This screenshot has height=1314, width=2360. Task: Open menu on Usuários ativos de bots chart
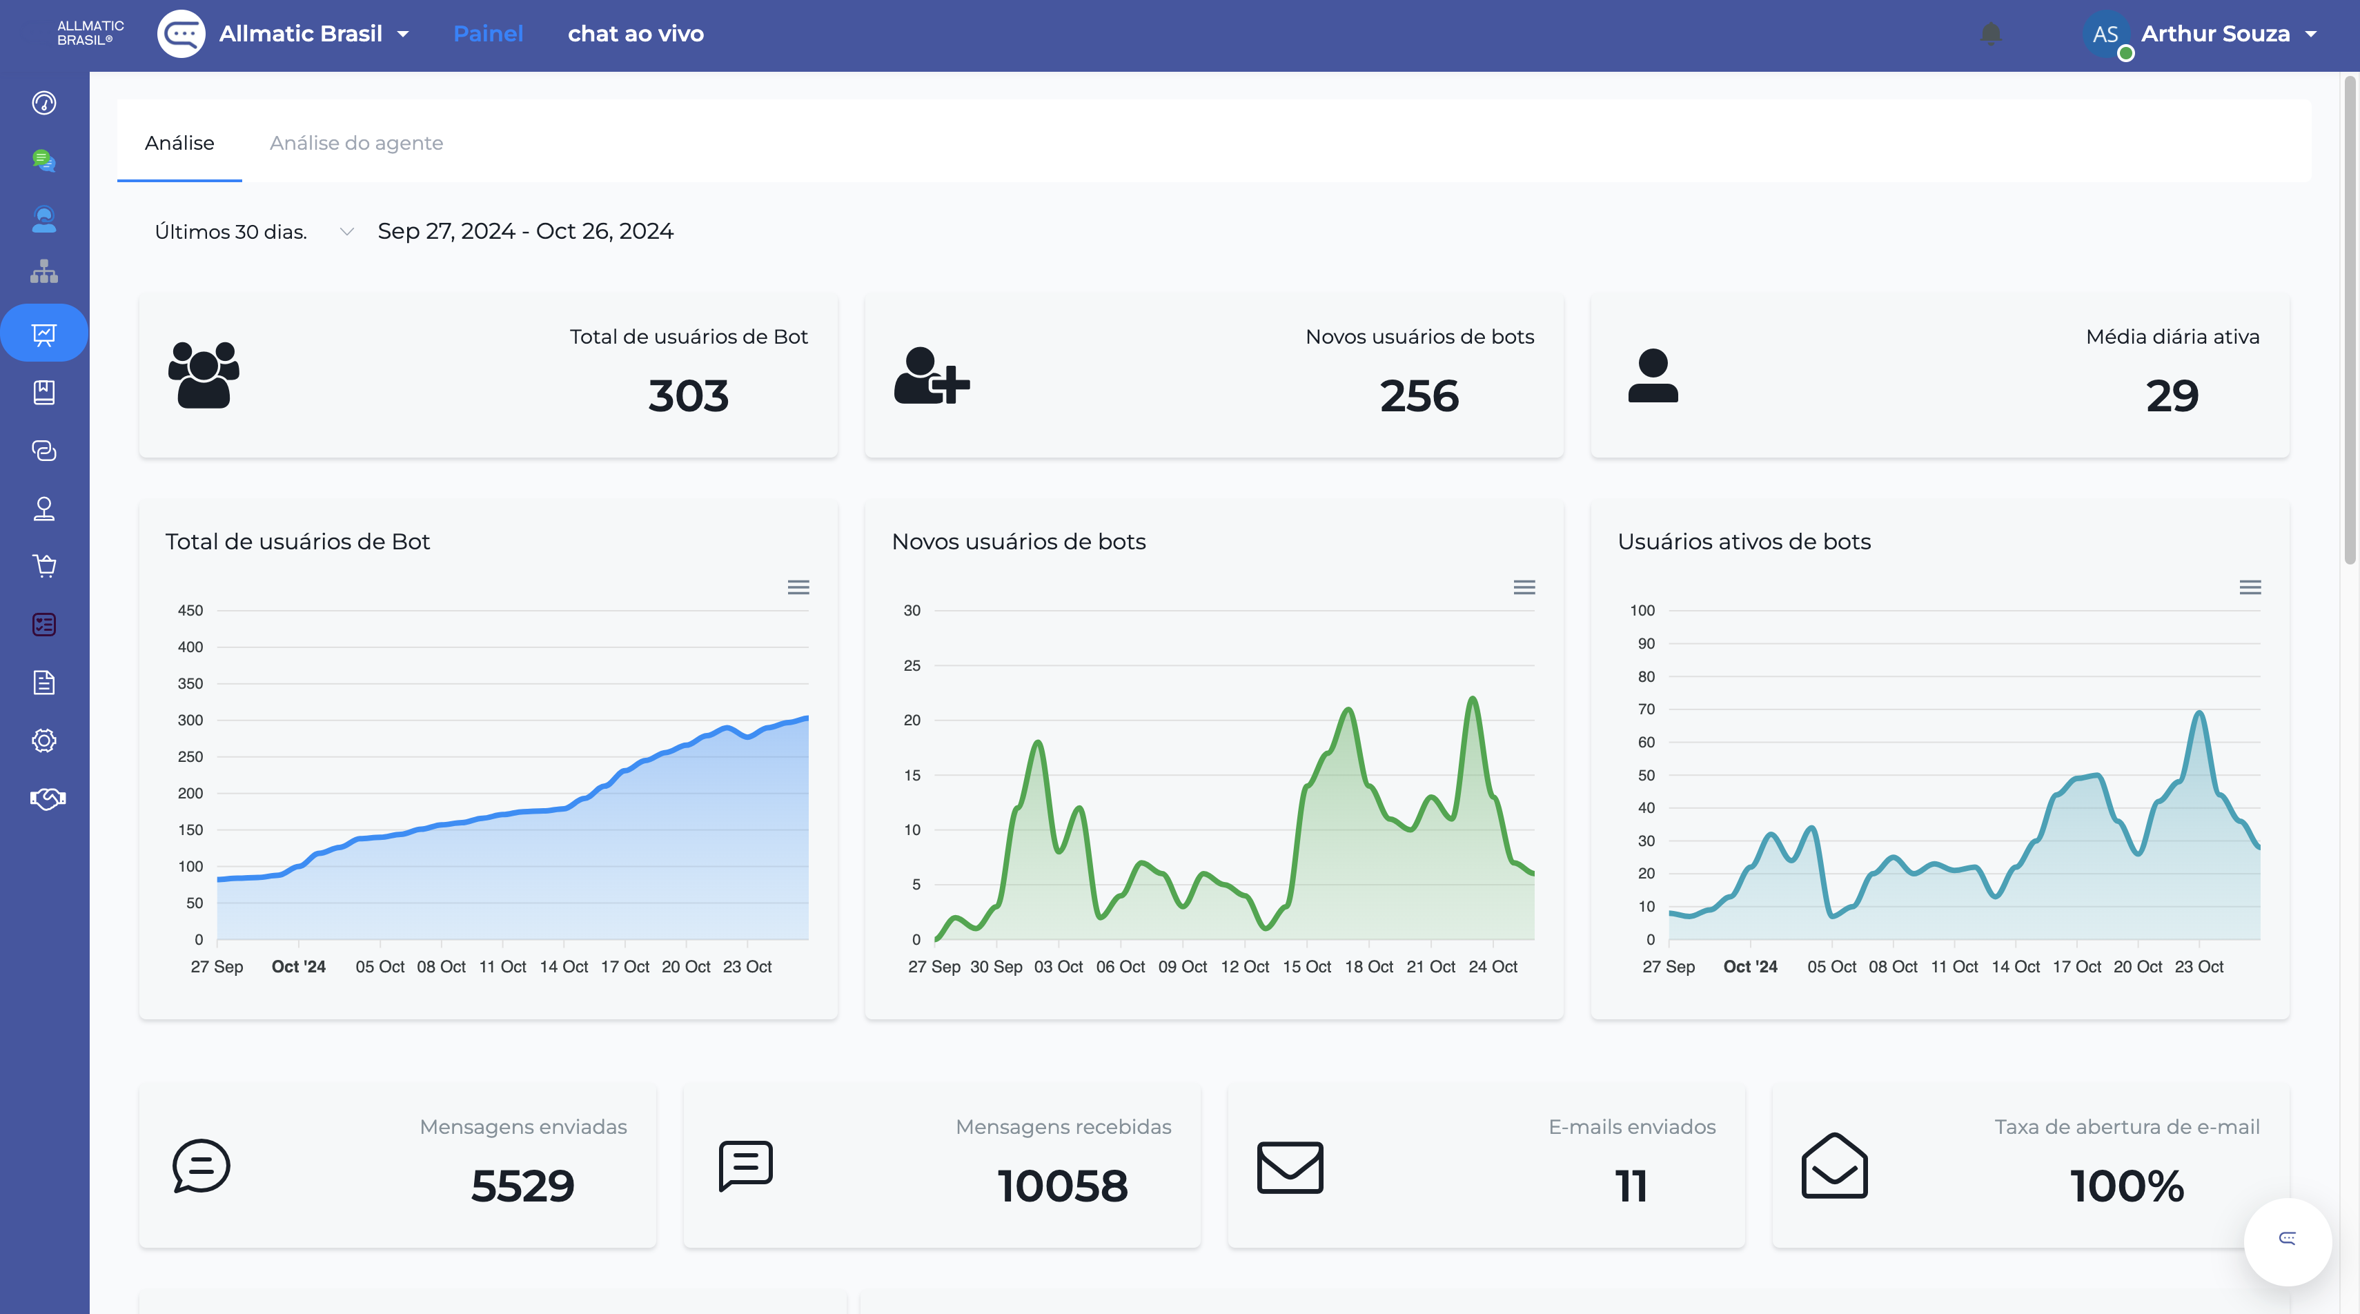(2250, 587)
